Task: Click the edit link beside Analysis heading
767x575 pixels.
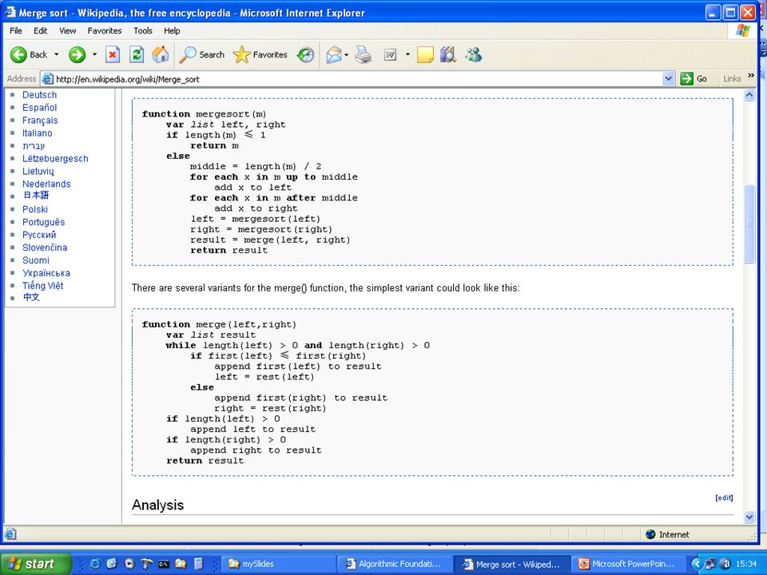Action: (724, 498)
